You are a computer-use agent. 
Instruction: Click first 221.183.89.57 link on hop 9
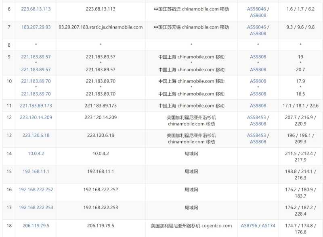coord(35,57)
